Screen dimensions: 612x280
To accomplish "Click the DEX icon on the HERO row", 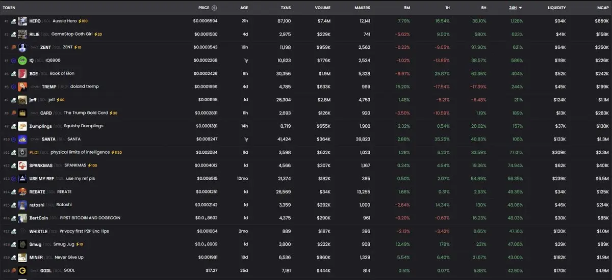I will [x=14, y=21].
